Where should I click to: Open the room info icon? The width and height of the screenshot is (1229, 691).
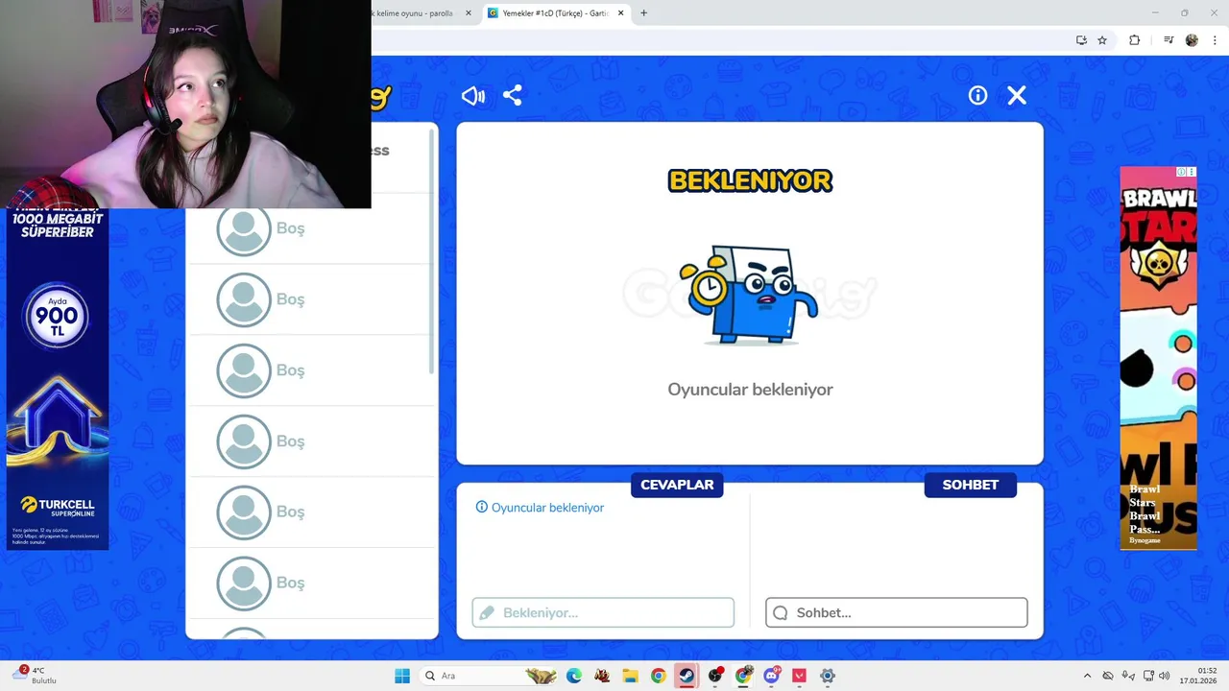pos(977,95)
